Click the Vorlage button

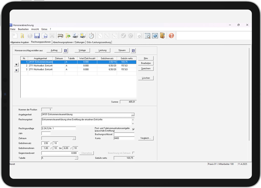coord(82,50)
